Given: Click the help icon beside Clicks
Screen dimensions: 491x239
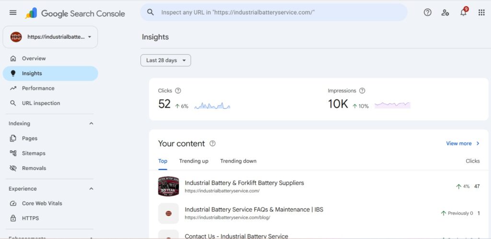Looking at the screenshot, I should tap(178, 91).
